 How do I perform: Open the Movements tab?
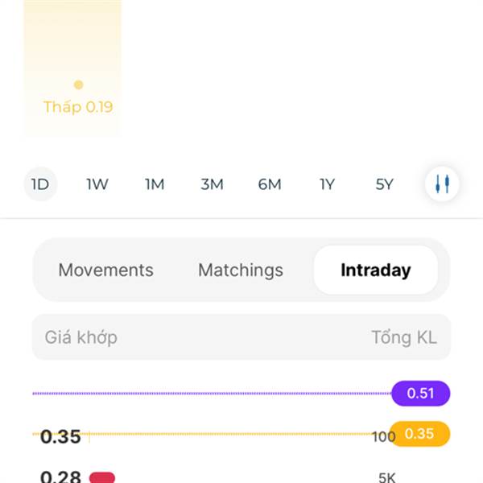point(105,270)
